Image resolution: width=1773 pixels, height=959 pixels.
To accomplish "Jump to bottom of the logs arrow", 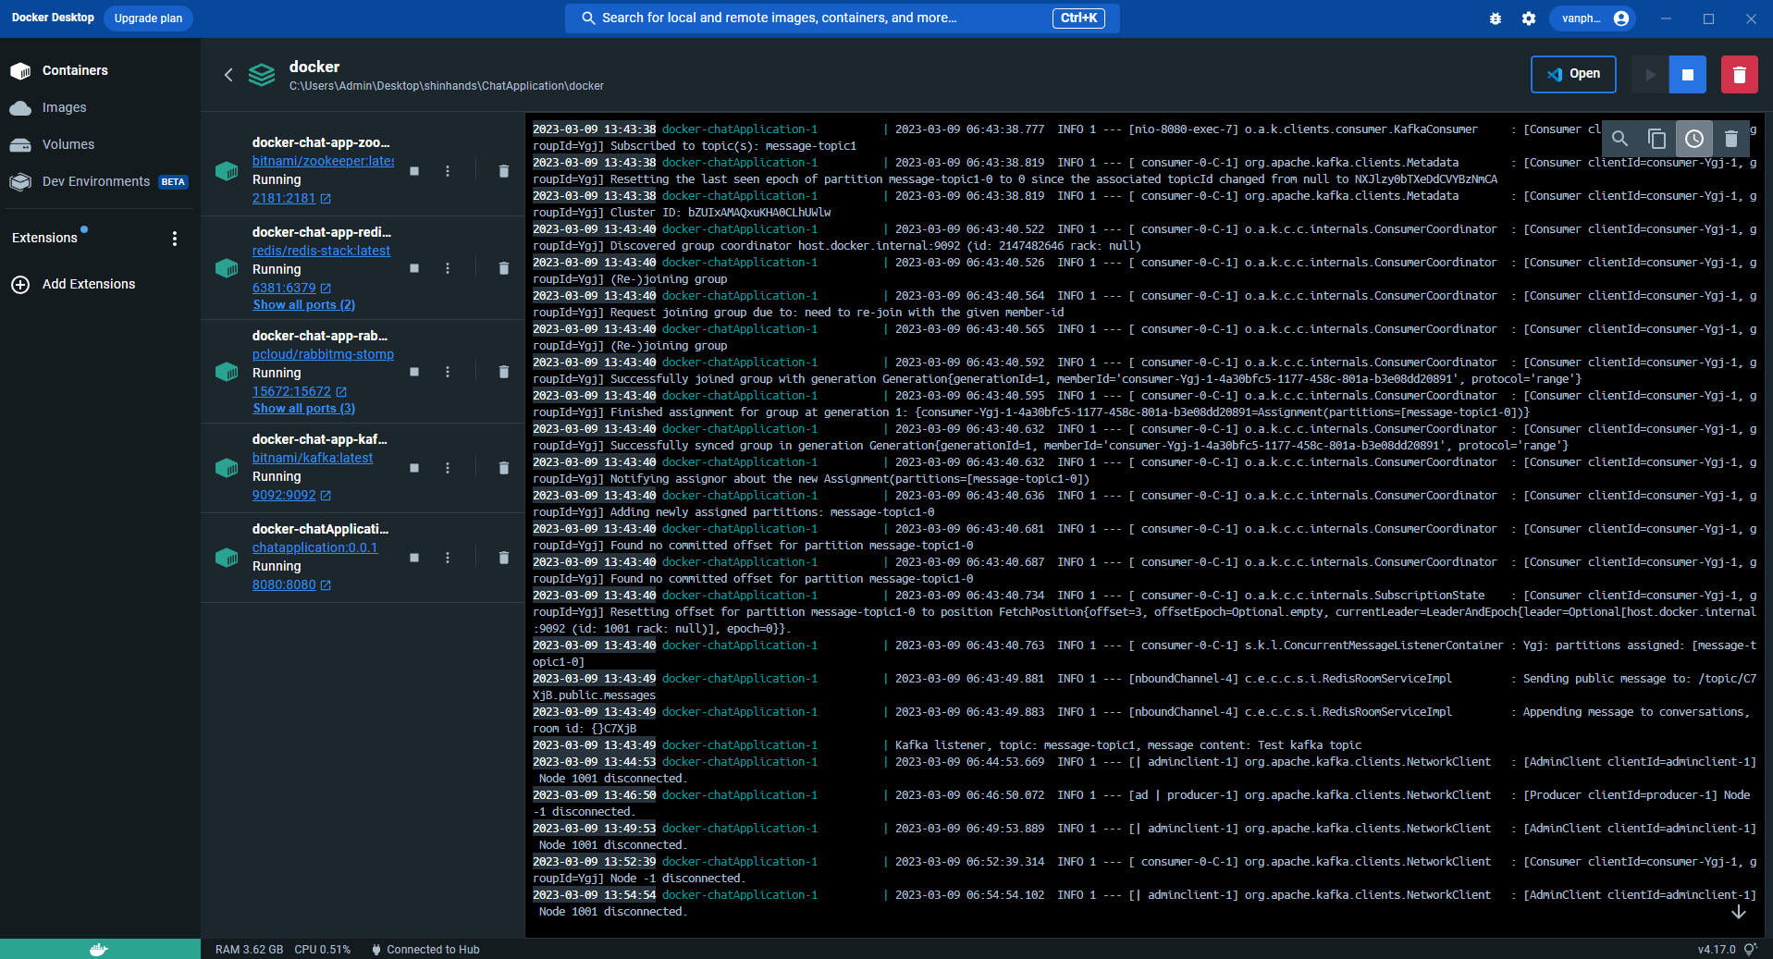I will (x=1739, y=912).
